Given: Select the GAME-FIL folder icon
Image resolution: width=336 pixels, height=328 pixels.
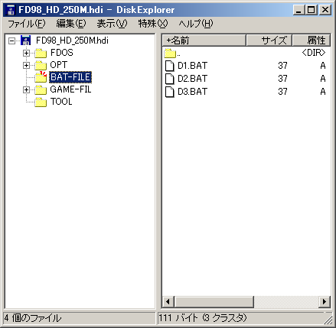Looking at the screenshot, I should pos(41,89).
